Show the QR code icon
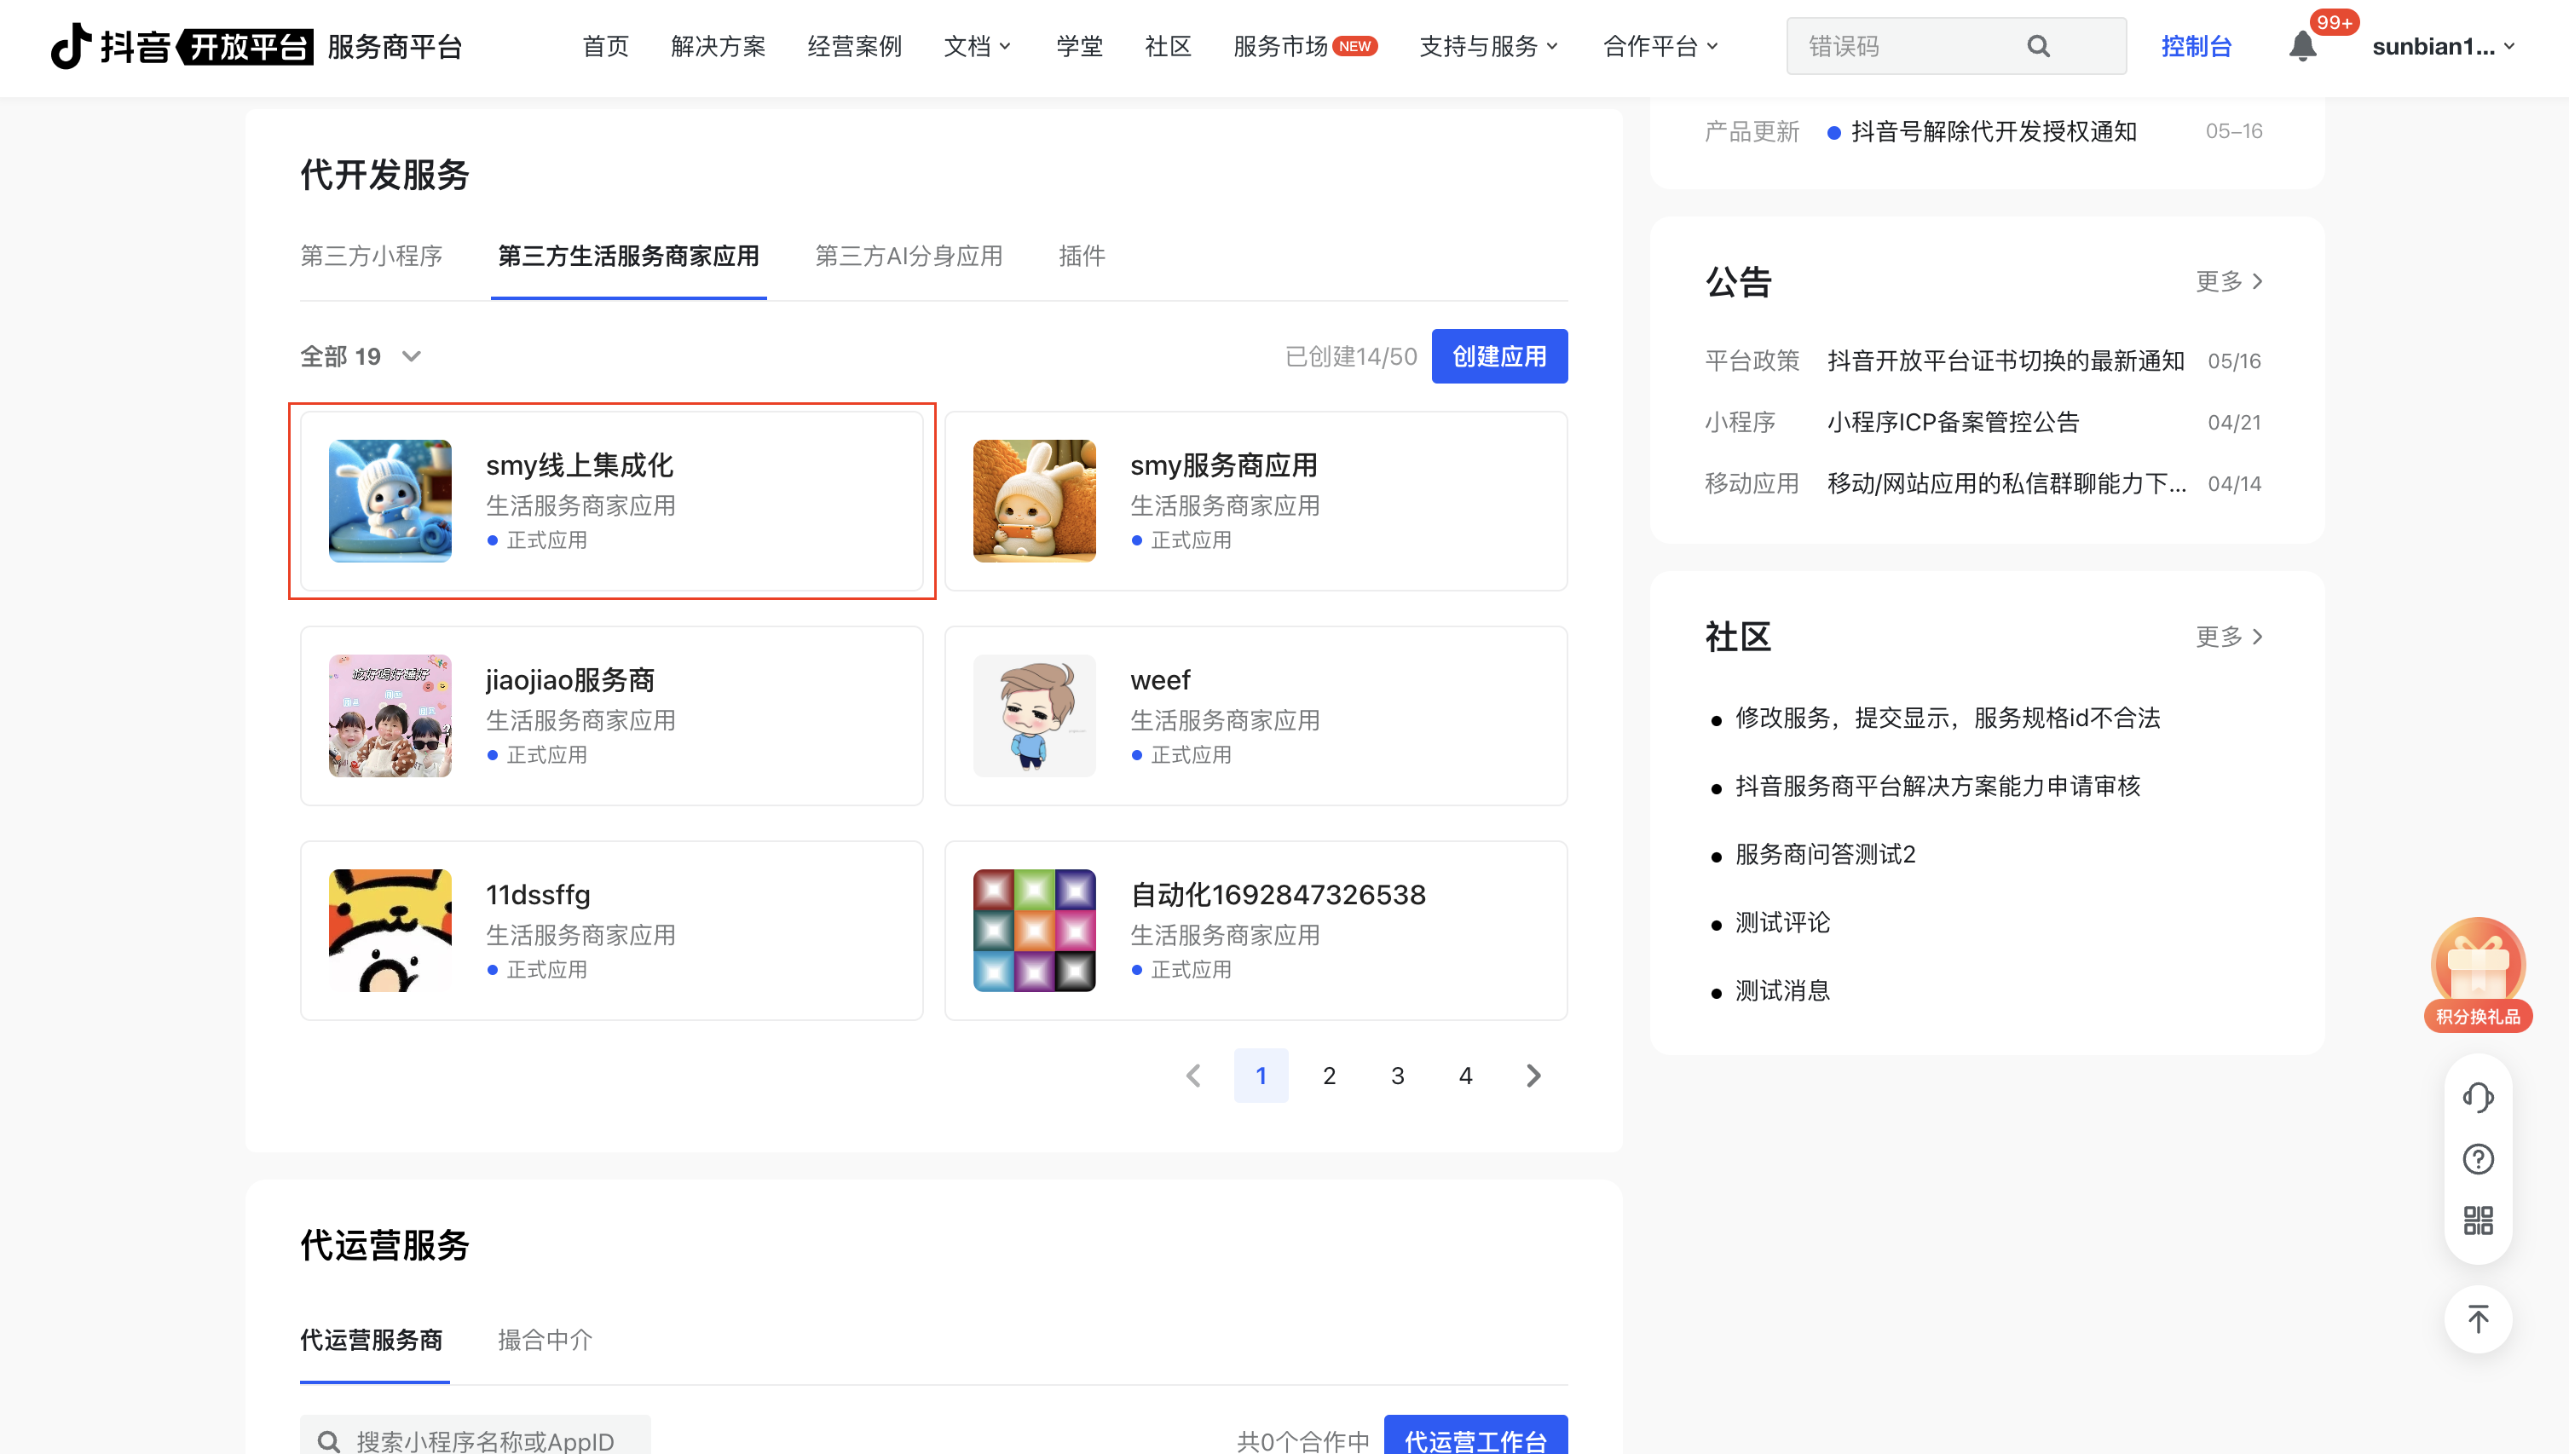The width and height of the screenshot is (2569, 1454). pyautogui.click(x=2478, y=1220)
